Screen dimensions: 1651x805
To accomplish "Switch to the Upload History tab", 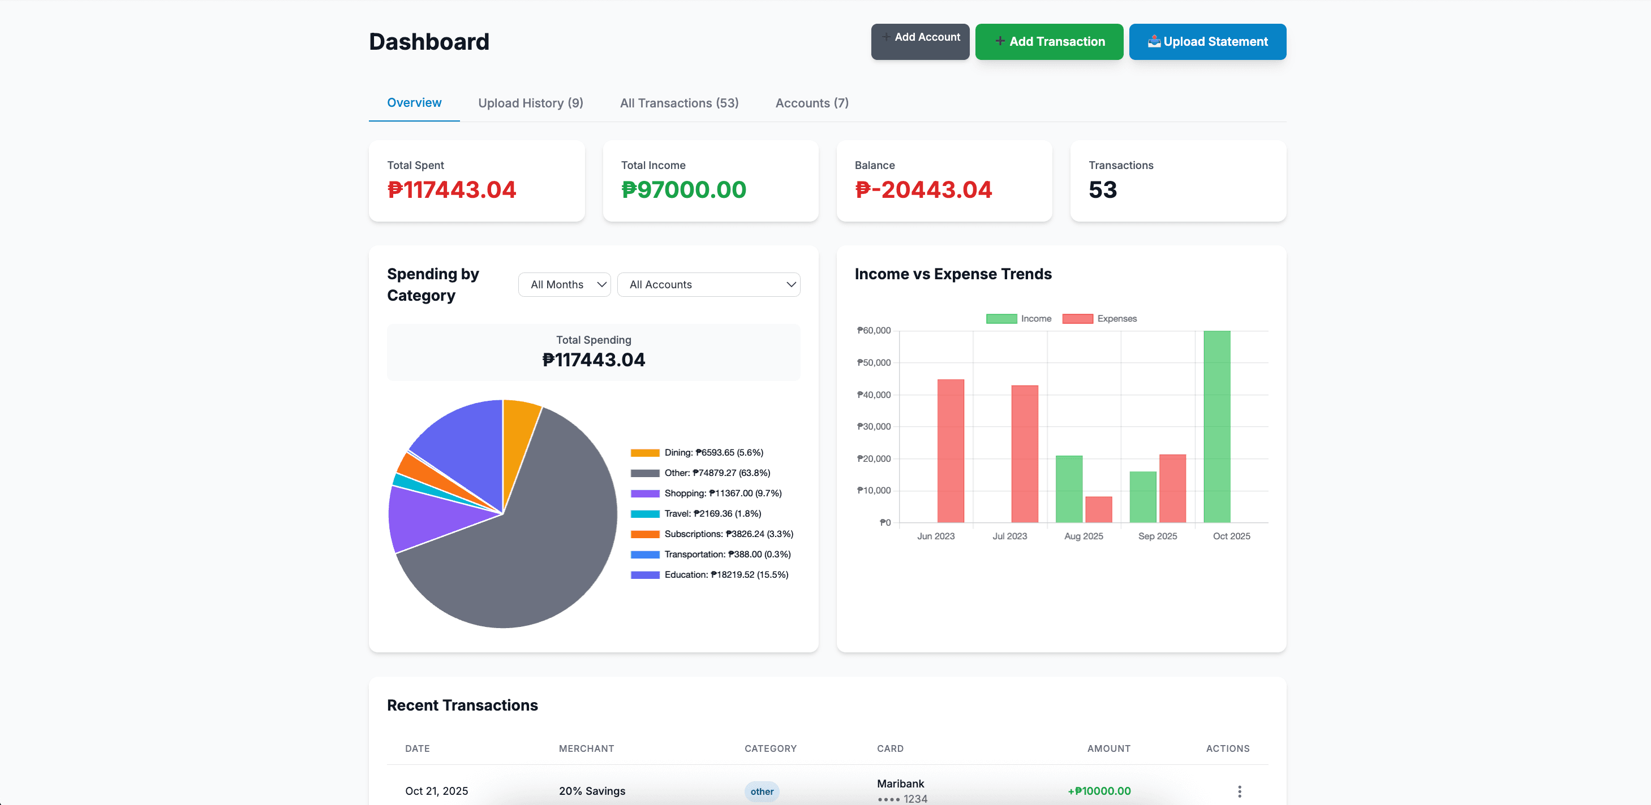I will 530,103.
